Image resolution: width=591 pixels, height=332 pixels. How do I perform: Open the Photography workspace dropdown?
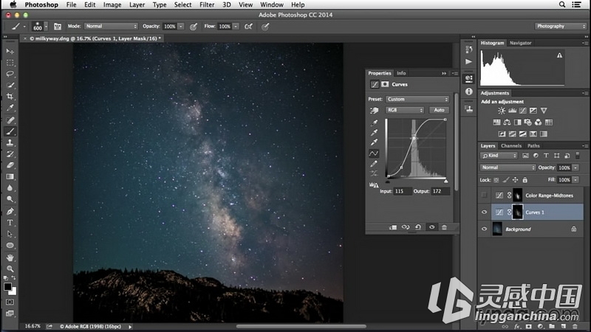tap(561, 27)
